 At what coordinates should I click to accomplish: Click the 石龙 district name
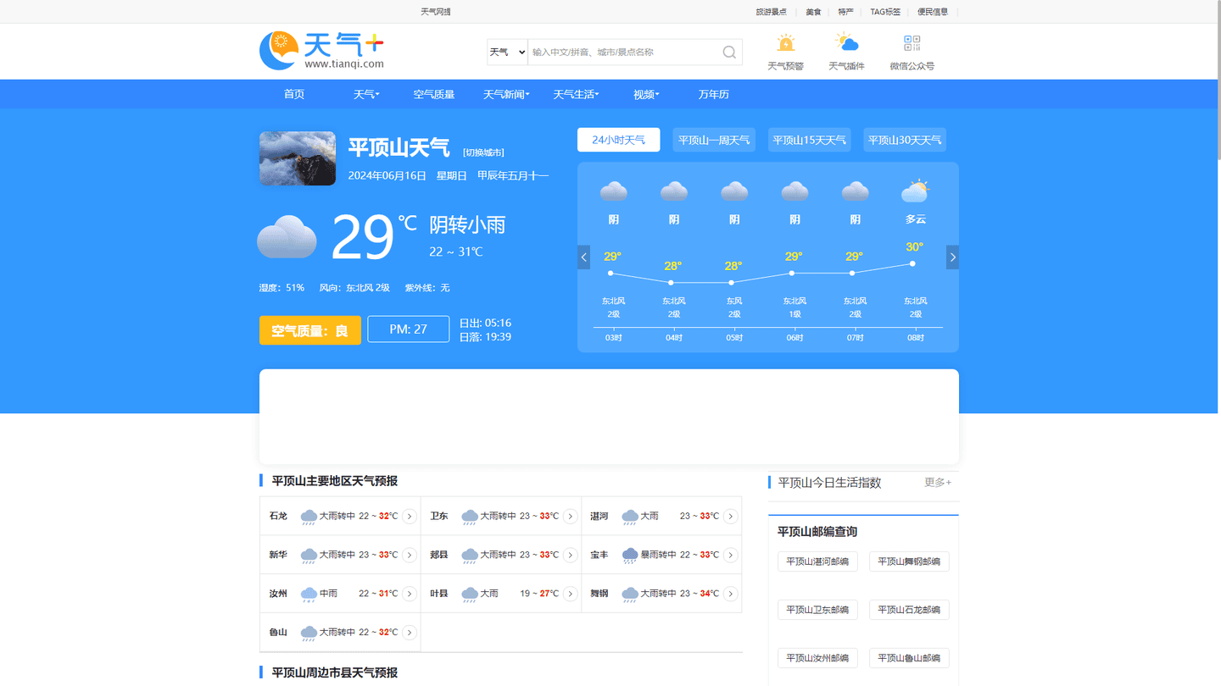[278, 517]
